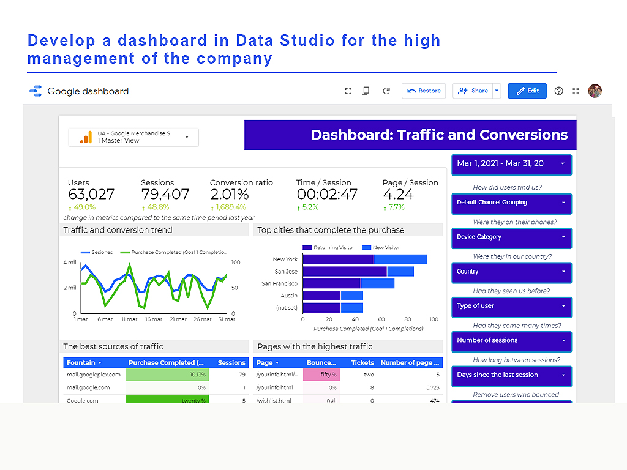
Task: Open the help question mark icon
Action: pos(558,91)
